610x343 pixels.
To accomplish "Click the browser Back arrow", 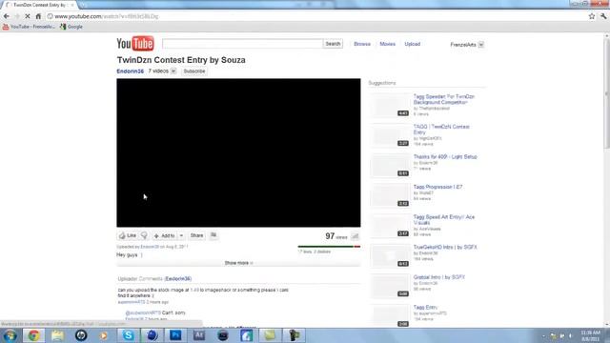I will click(7, 16).
